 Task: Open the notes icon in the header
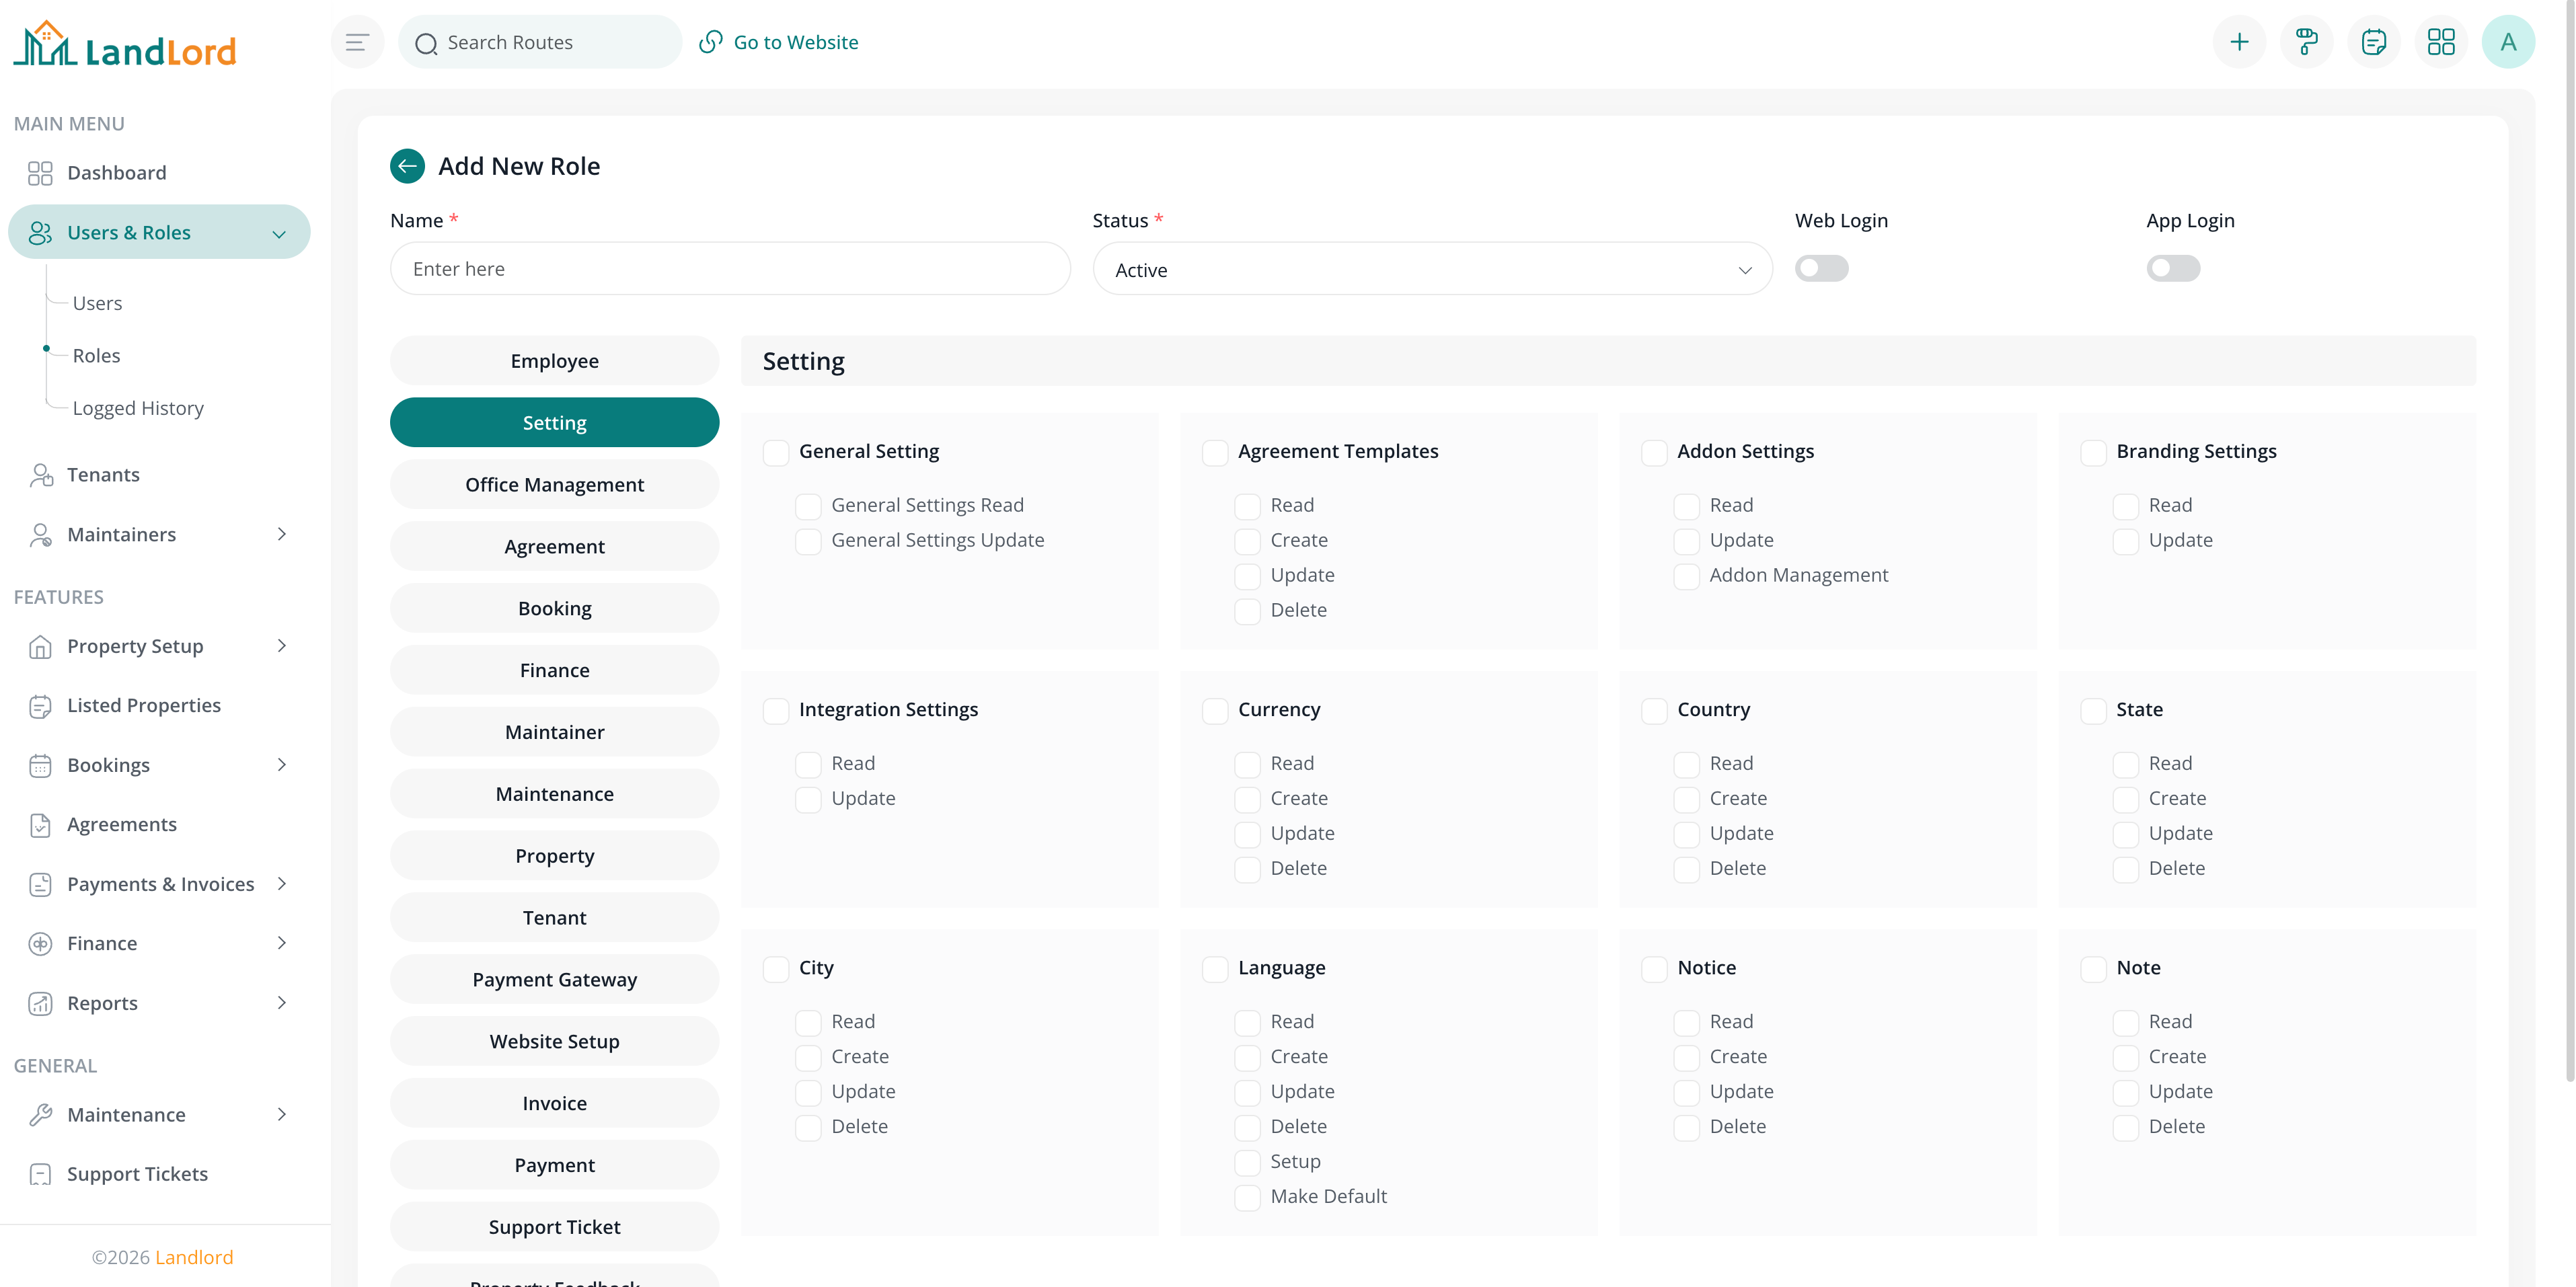click(2374, 42)
